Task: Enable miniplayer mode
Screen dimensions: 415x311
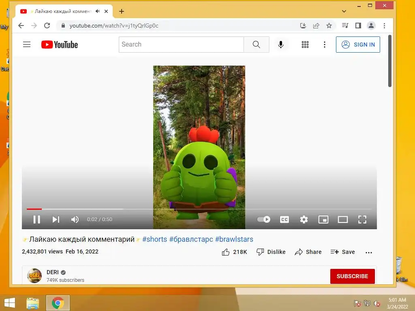Action: point(323,219)
